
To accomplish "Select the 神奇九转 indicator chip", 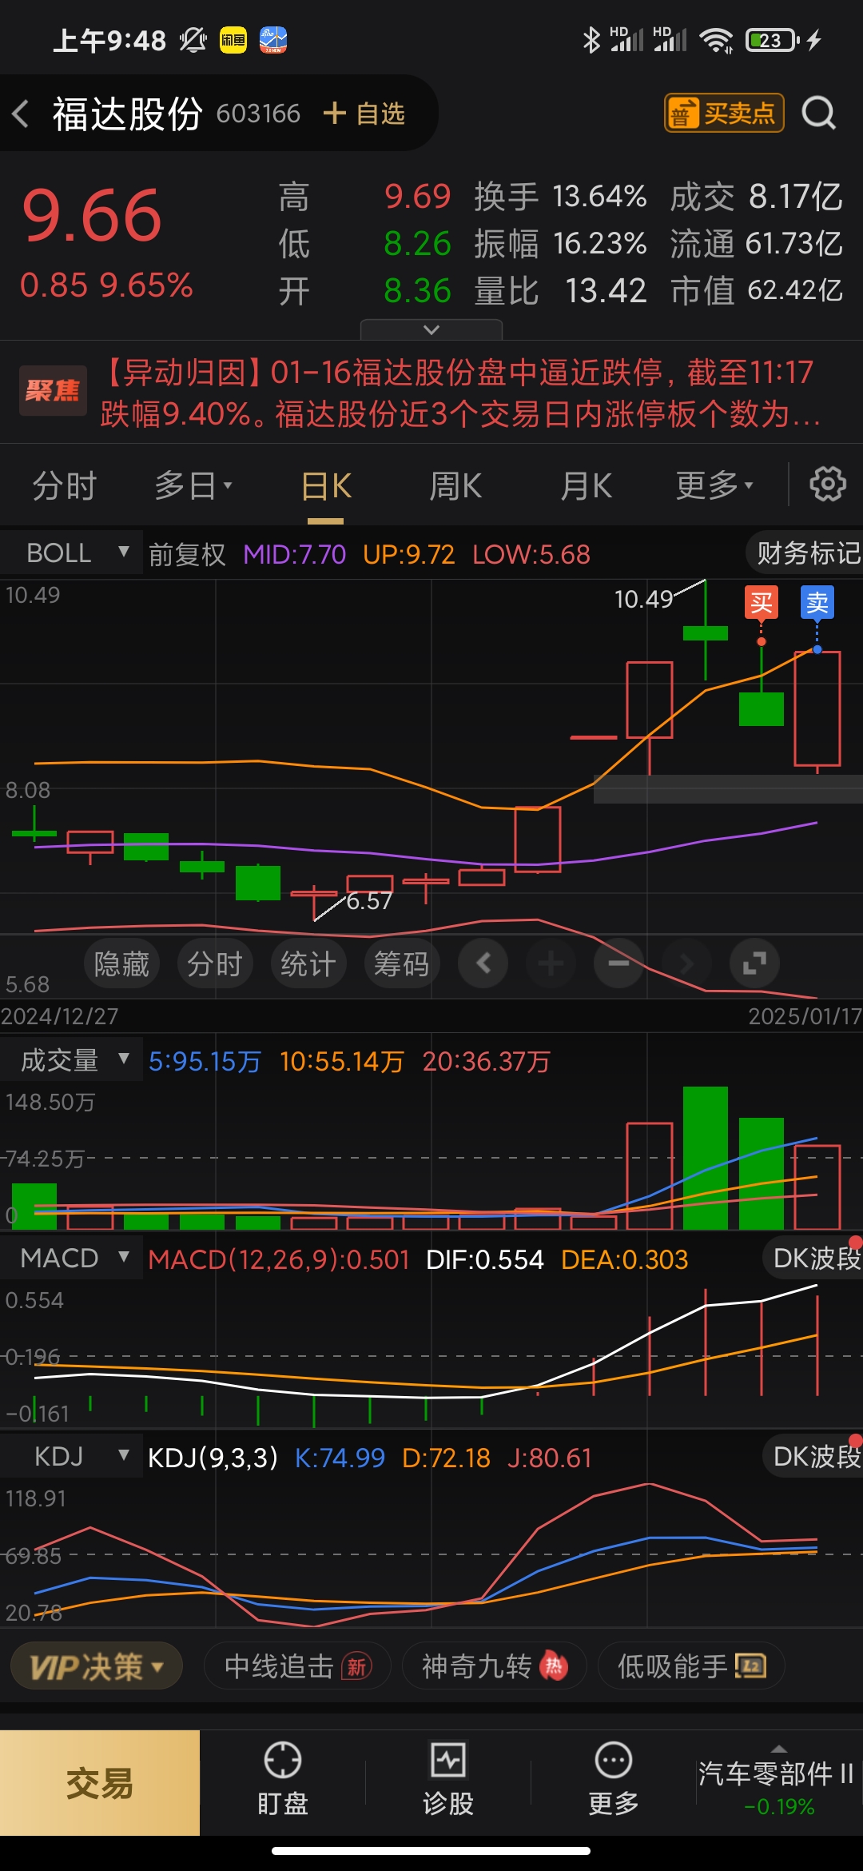I will (x=494, y=1667).
